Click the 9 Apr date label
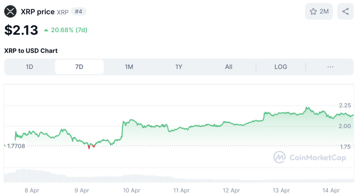This screenshot has height=195, width=360. pos(82,190)
